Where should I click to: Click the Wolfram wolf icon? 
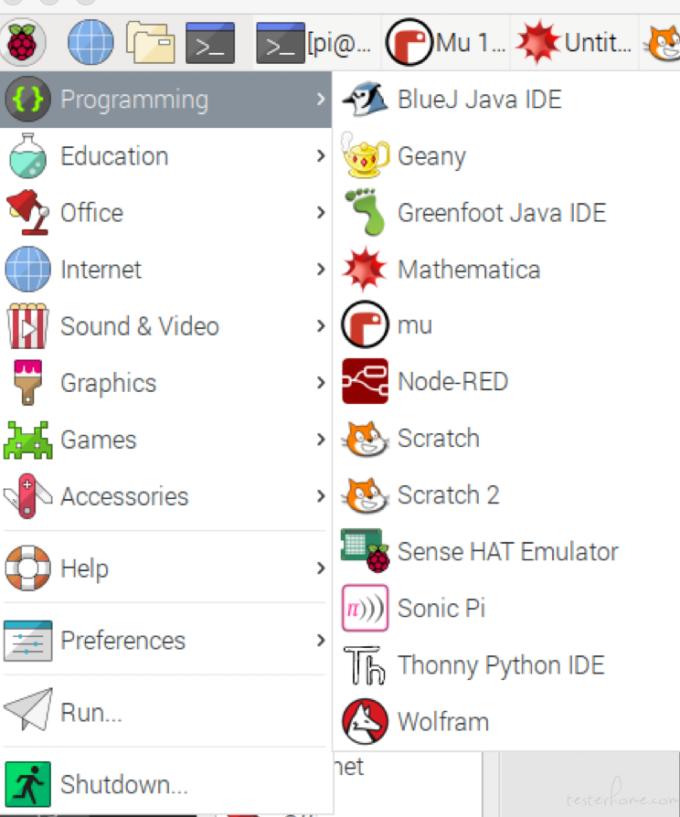[365, 722]
